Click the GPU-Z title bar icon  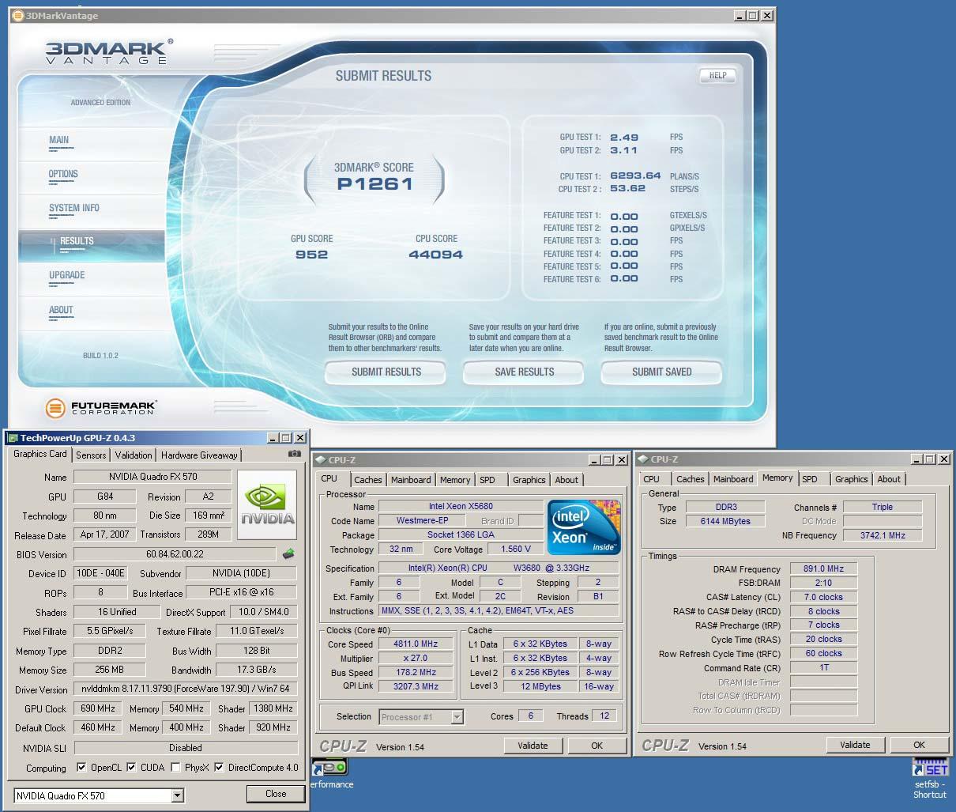(12, 437)
